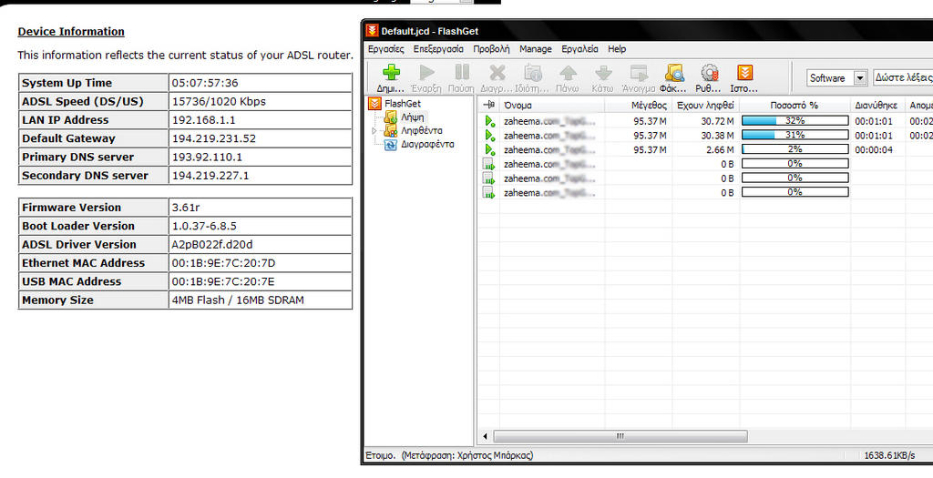The width and height of the screenshot is (933, 478).
Task: Click the Άνοιγμα open file icon
Action: (x=639, y=73)
